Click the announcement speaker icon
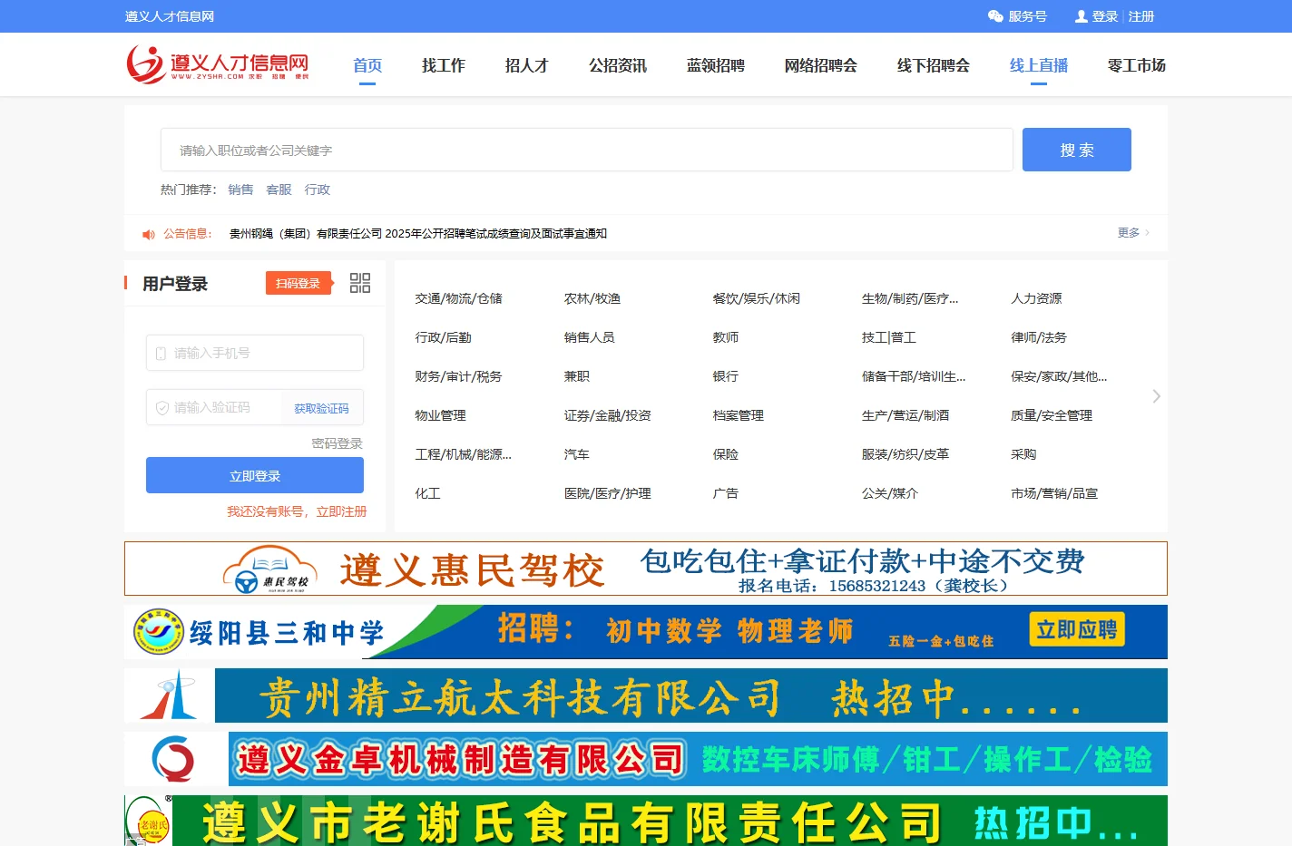This screenshot has height=846, width=1292. pyautogui.click(x=149, y=234)
